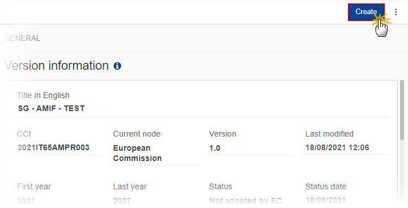Select the CCI value 2021IT65AMPR003
This screenshot has width=408, height=208.
53,147
